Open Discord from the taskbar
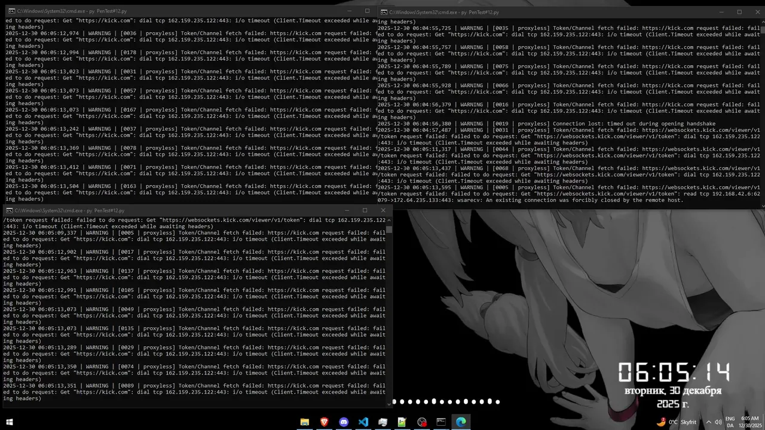The width and height of the screenshot is (765, 430). point(344,422)
